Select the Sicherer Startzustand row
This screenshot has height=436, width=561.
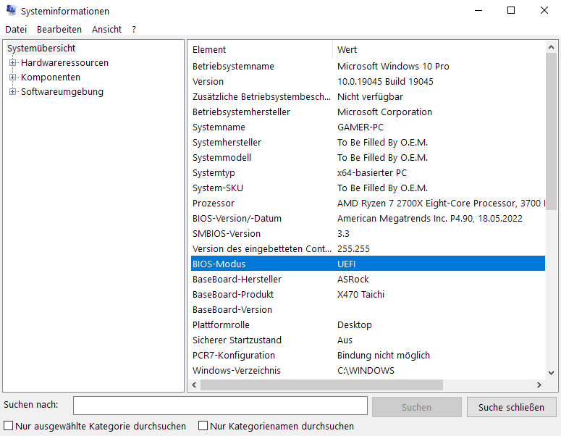tap(368, 340)
